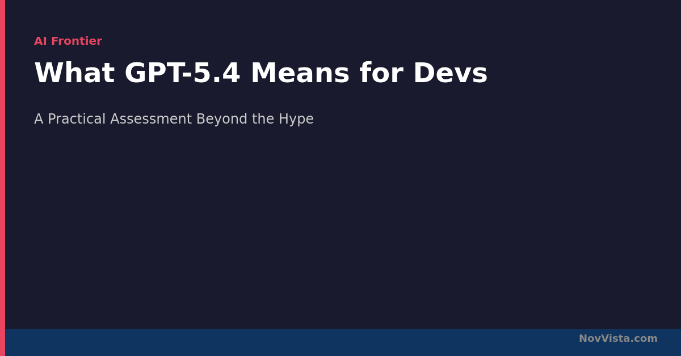
Task: Select the subtitle A Practical Assessment Beyond the Hype
Action: (x=174, y=119)
